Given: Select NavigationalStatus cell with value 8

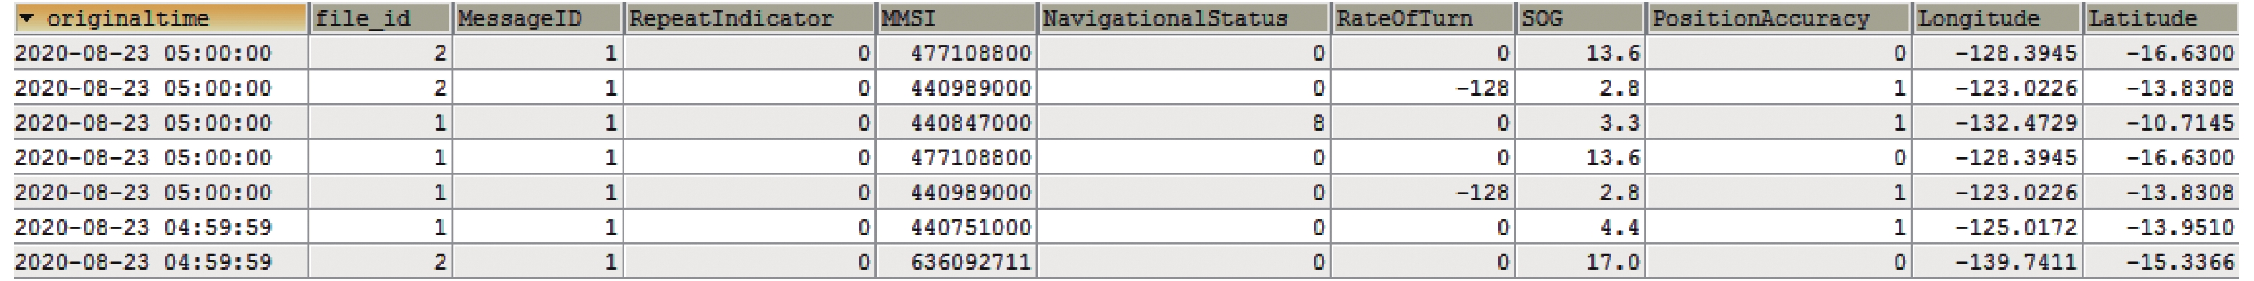Looking at the screenshot, I should pos(1184,123).
